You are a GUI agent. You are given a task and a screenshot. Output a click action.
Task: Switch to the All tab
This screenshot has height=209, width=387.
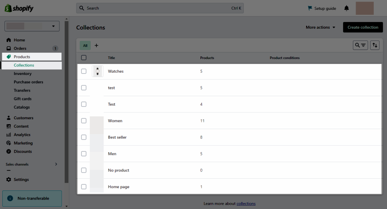pos(85,45)
